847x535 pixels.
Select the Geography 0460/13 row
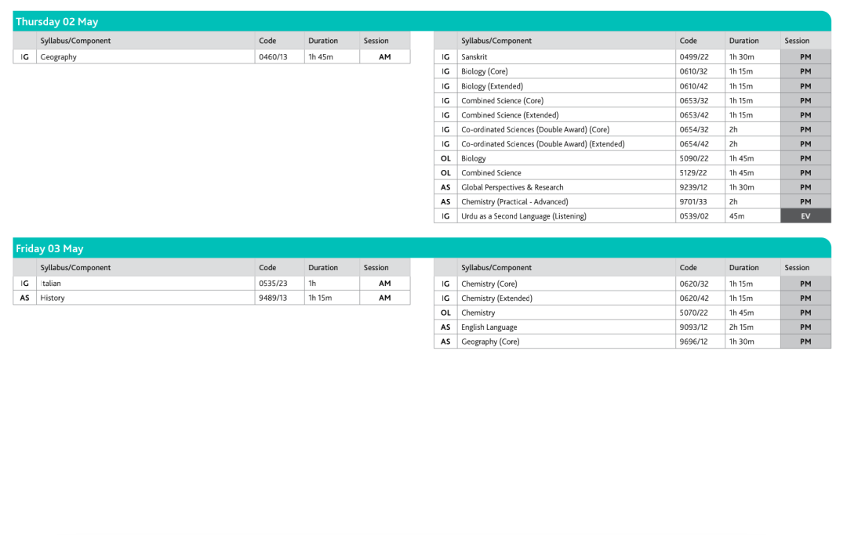[x=212, y=56]
